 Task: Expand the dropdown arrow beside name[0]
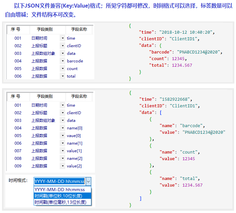point(63,128)
